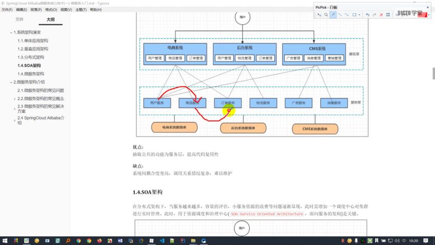Open the rectangle shape options dropdown arrow
This screenshot has width=435, height=245.
360,15
